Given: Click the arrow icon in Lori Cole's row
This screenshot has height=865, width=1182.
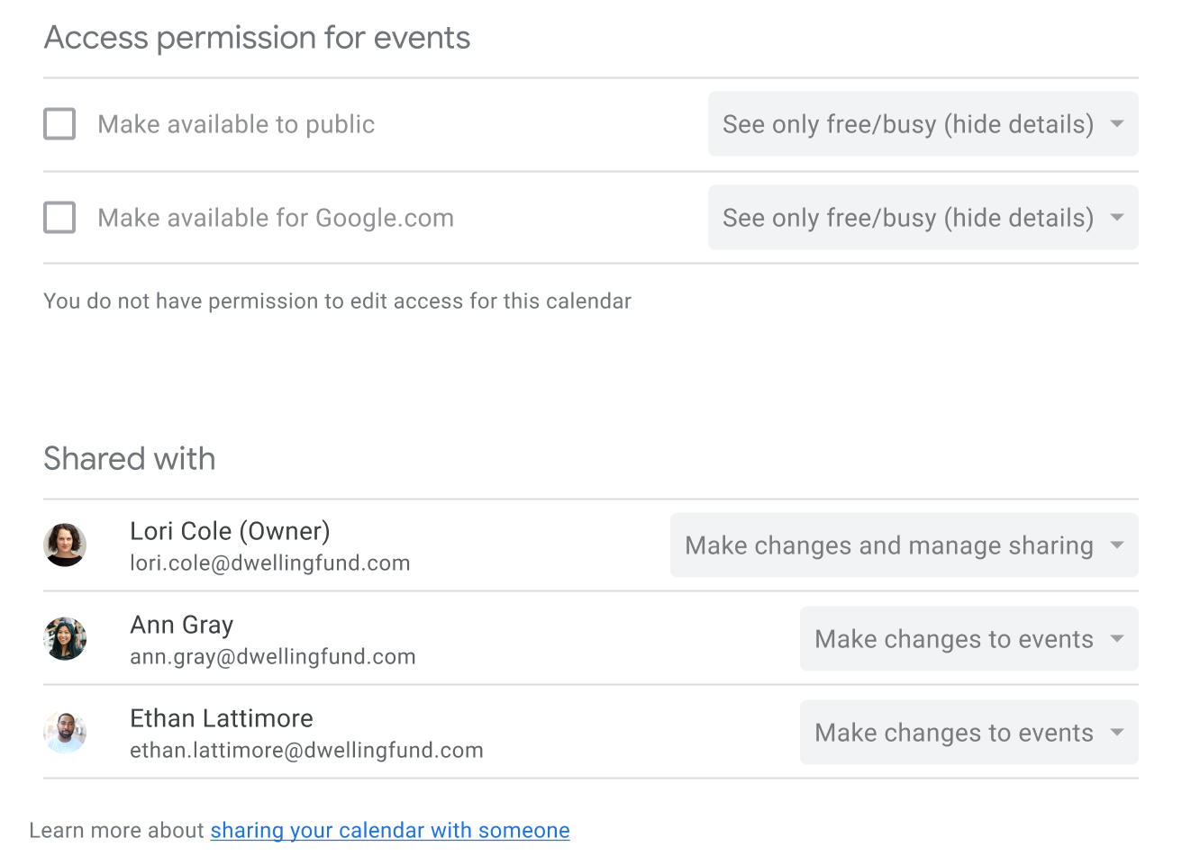Looking at the screenshot, I should click(1117, 545).
